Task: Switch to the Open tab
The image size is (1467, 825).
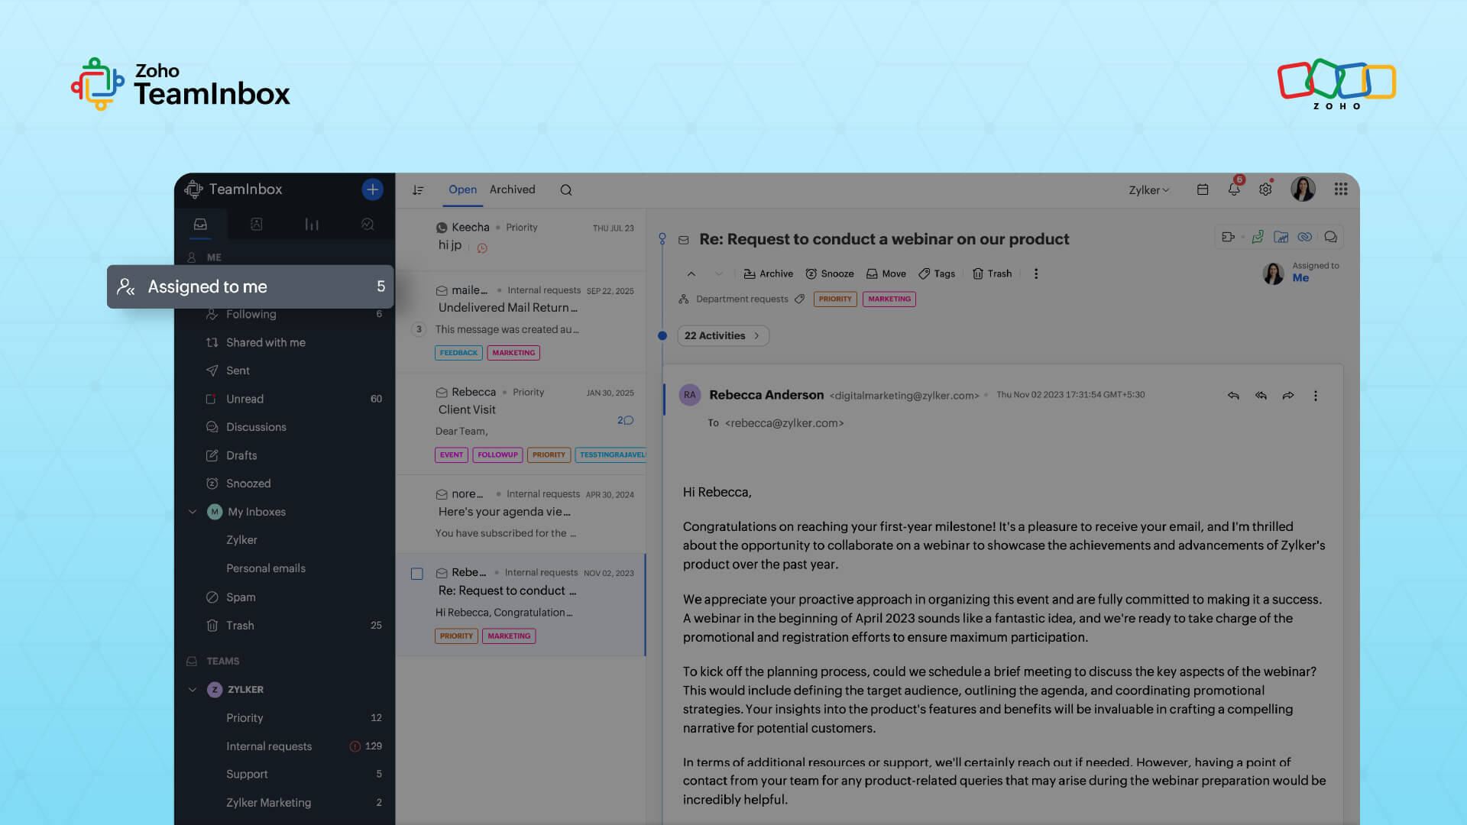Action: (462, 189)
